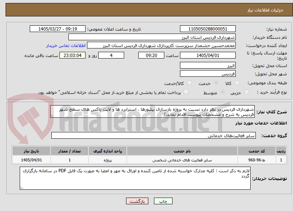This screenshot has width=293, height=211.
Task: Click the ردیف column header
Action: click(x=281, y=151)
